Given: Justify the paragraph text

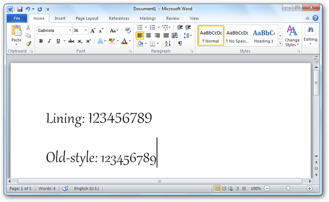Looking at the screenshot, I should [x=166, y=36].
